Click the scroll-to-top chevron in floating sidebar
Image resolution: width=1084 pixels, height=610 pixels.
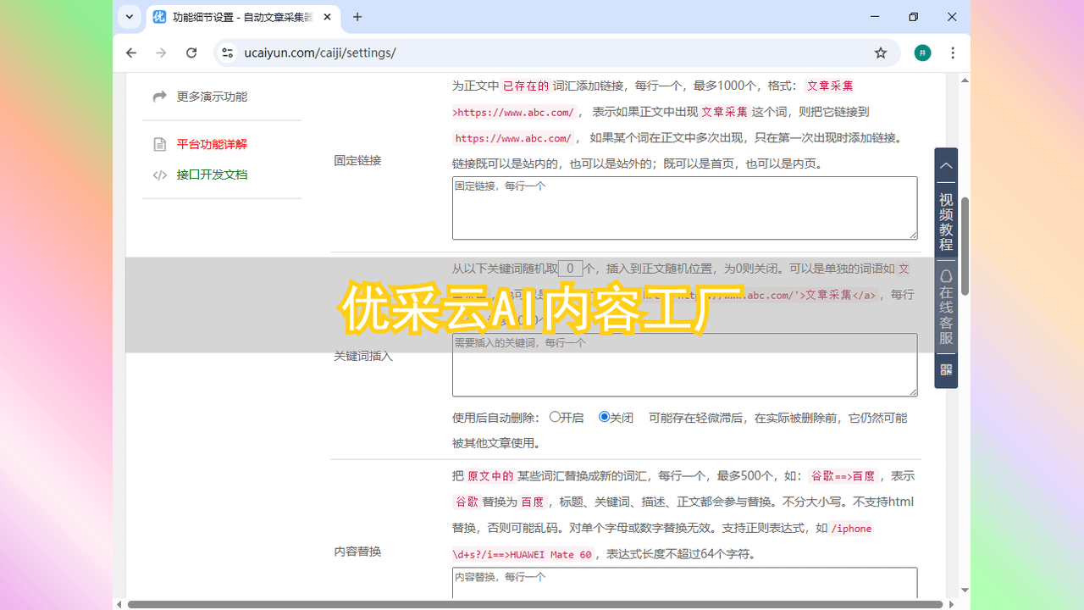click(946, 166)
